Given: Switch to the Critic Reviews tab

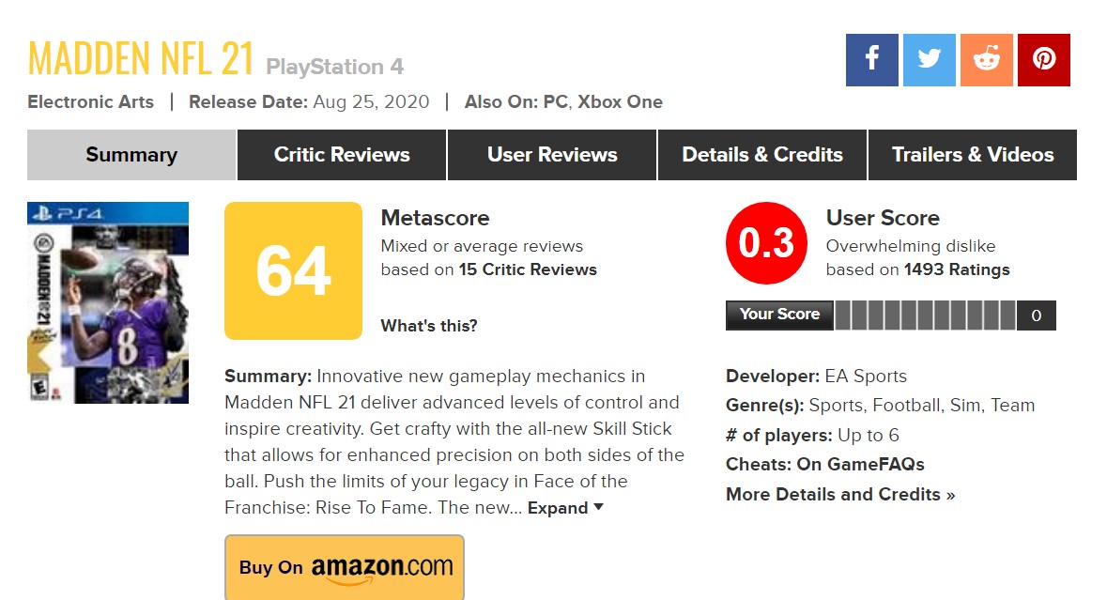Looking at the screenshot, I should click(x=342, y=155).
